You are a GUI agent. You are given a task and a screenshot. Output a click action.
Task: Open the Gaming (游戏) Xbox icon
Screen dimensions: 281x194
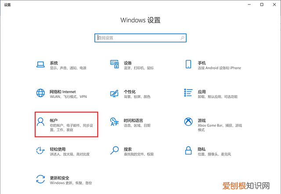[x=188, y=122]
